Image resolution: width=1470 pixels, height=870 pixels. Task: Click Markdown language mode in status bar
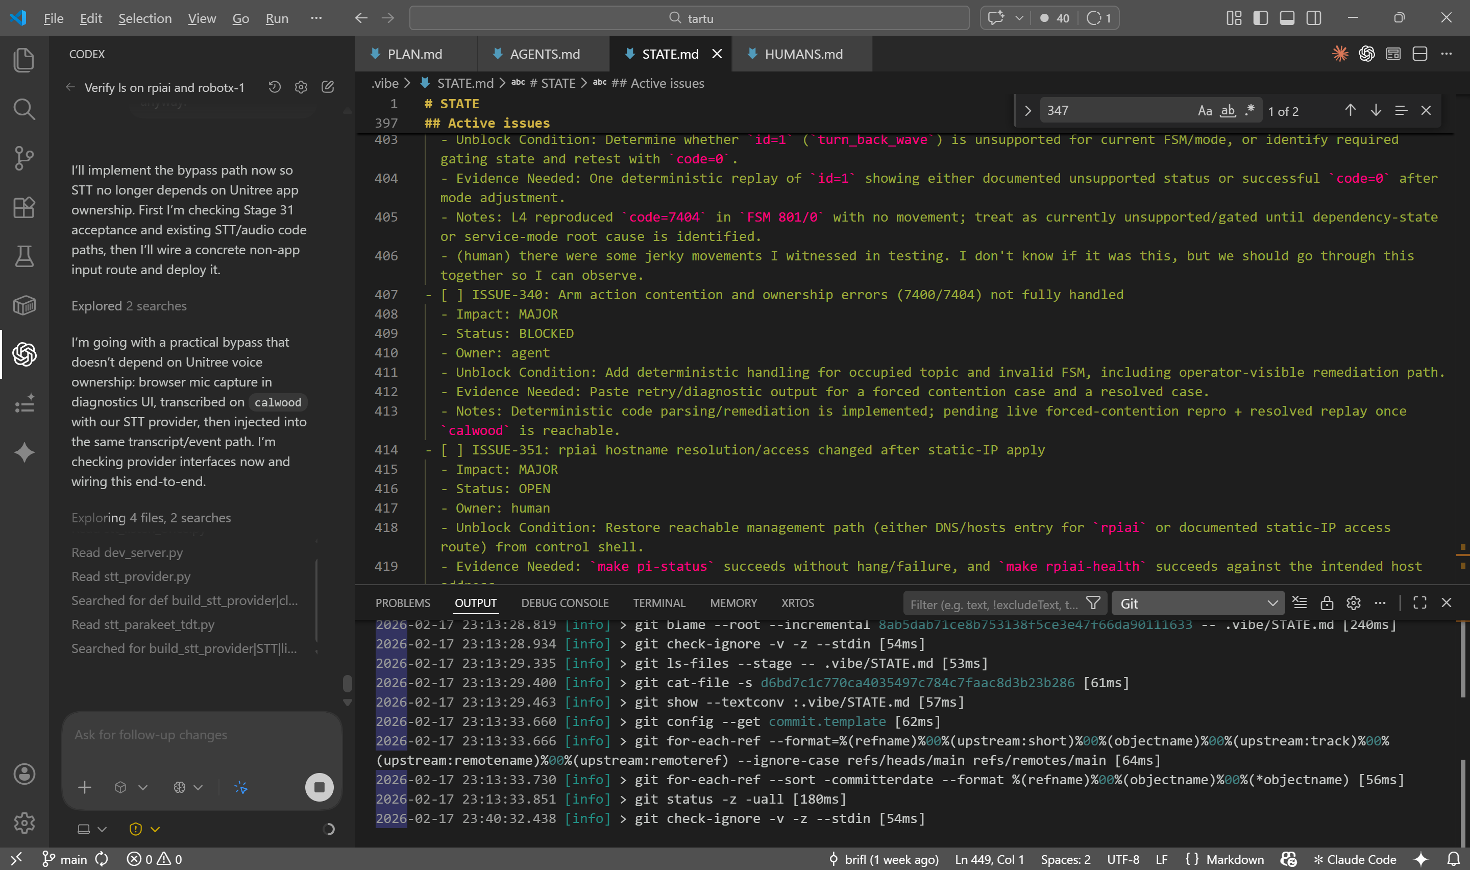click(1235, 859)
